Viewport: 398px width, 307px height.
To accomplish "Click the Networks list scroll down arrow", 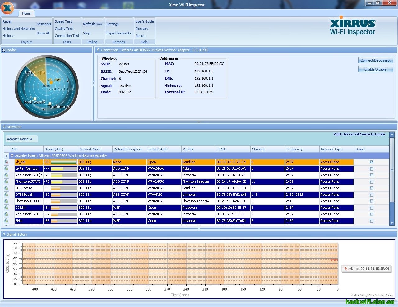I will 392,223.
